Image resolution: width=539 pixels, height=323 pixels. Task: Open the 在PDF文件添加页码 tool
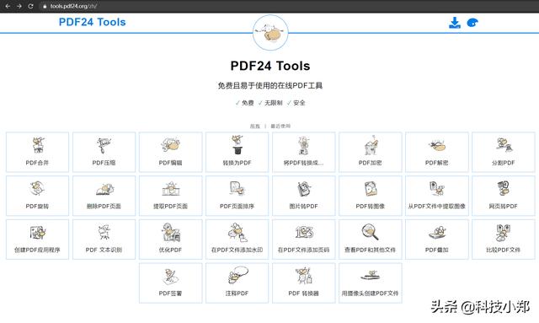coord(303,240)
